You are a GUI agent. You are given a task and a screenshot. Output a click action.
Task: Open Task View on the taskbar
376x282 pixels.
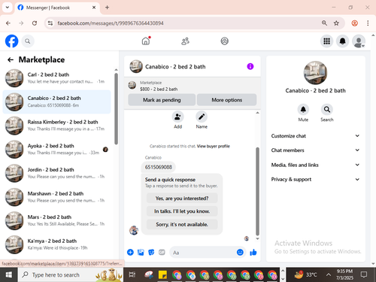coord(132,275)
